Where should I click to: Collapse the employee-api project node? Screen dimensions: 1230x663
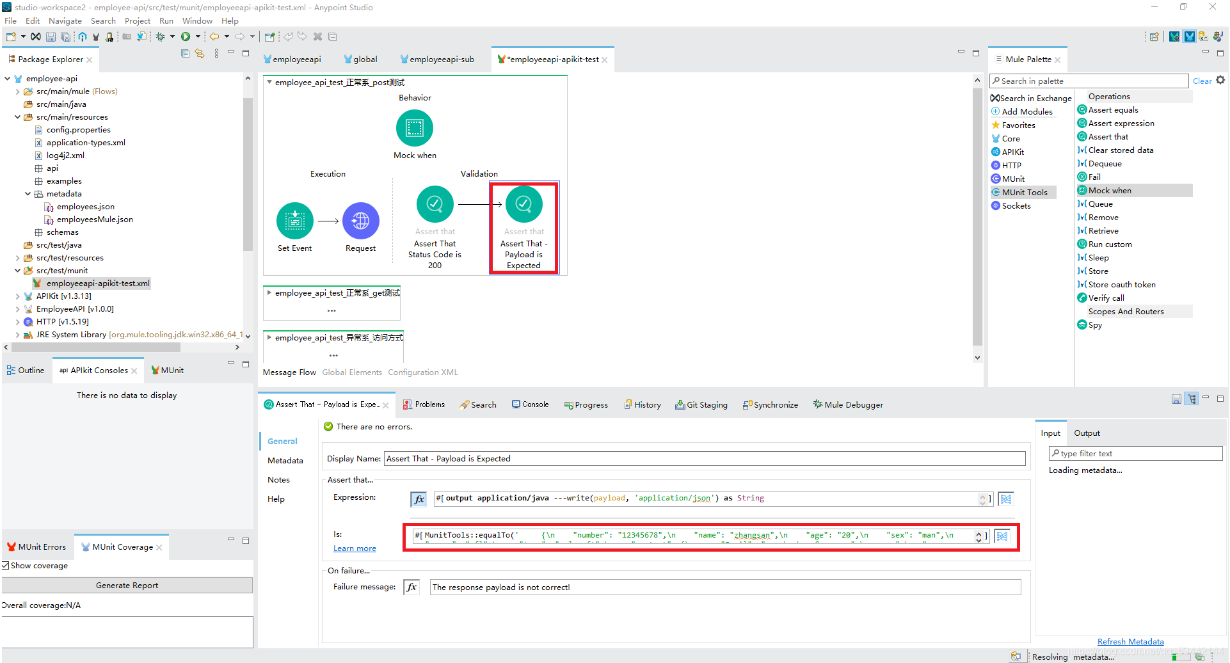tap(8, 79)
